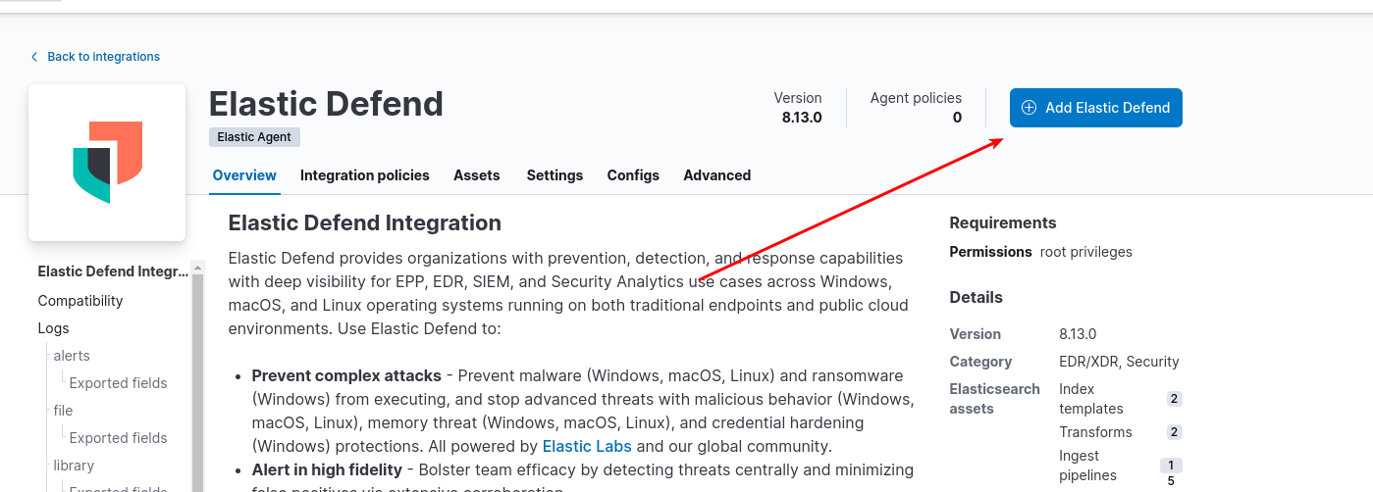
Task: Switch to the Assets tab
Action: [x=476, y=175]
